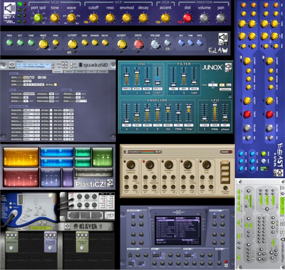Click the next preset arrow in quadraSID display
Screen dimensions: 285x270
pos(53,66)
